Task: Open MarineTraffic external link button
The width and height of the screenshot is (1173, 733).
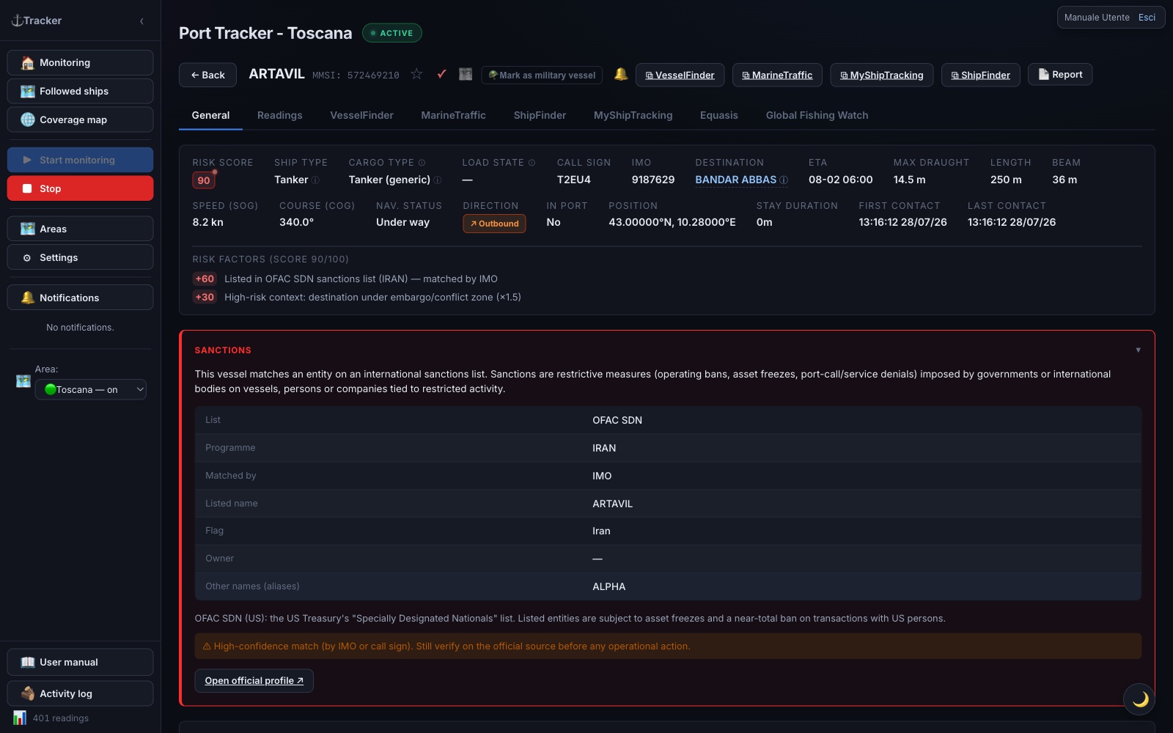Action: (777, 75)
